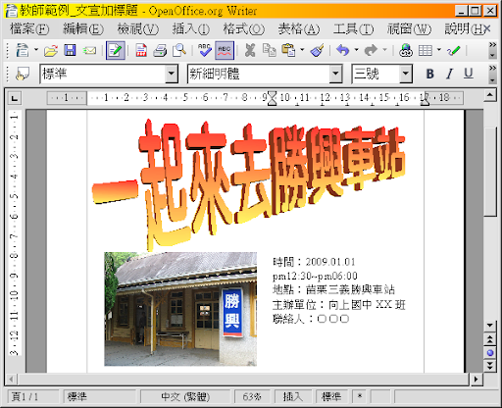The width and height of the screenshot is (502, 408).
Task: Open the 工具(T) menu
Action: (353, 29)
